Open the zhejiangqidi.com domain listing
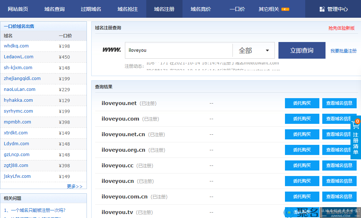This screenshot has height=218, width=361. [22, 79]
